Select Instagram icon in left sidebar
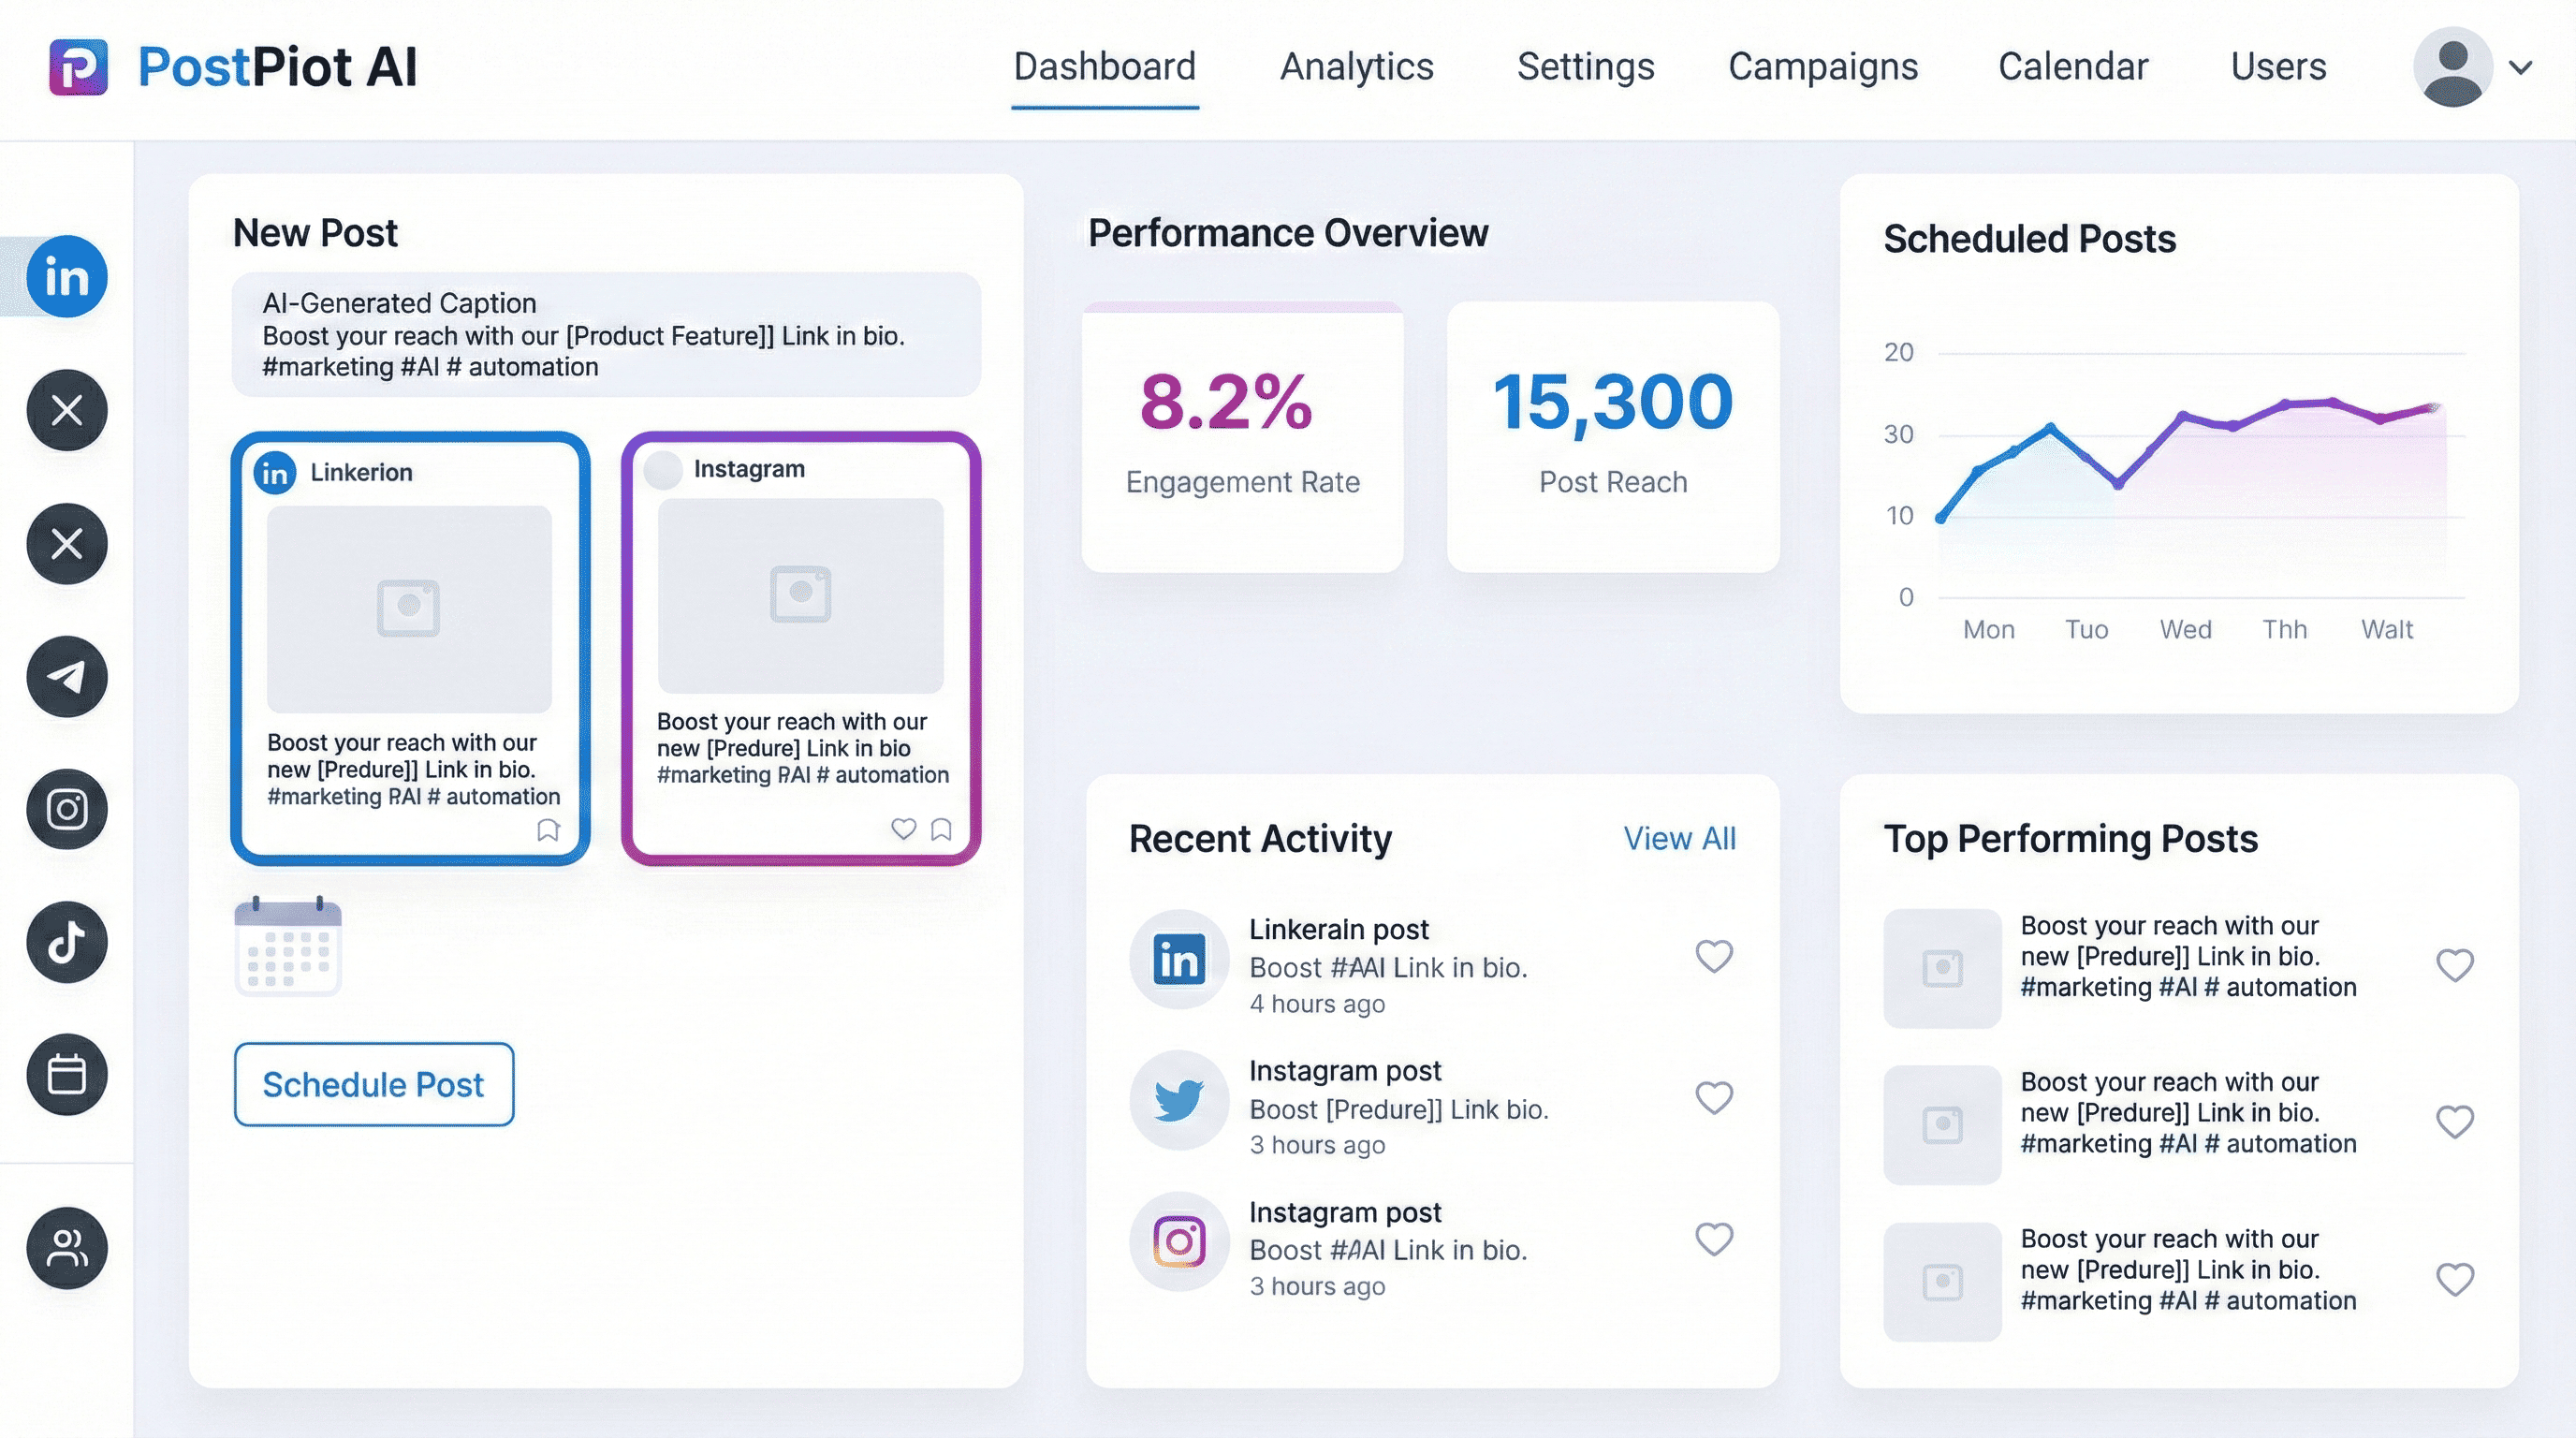Image resolution: width=2576 pixels, height=1438 pixels. pos(66,809)
